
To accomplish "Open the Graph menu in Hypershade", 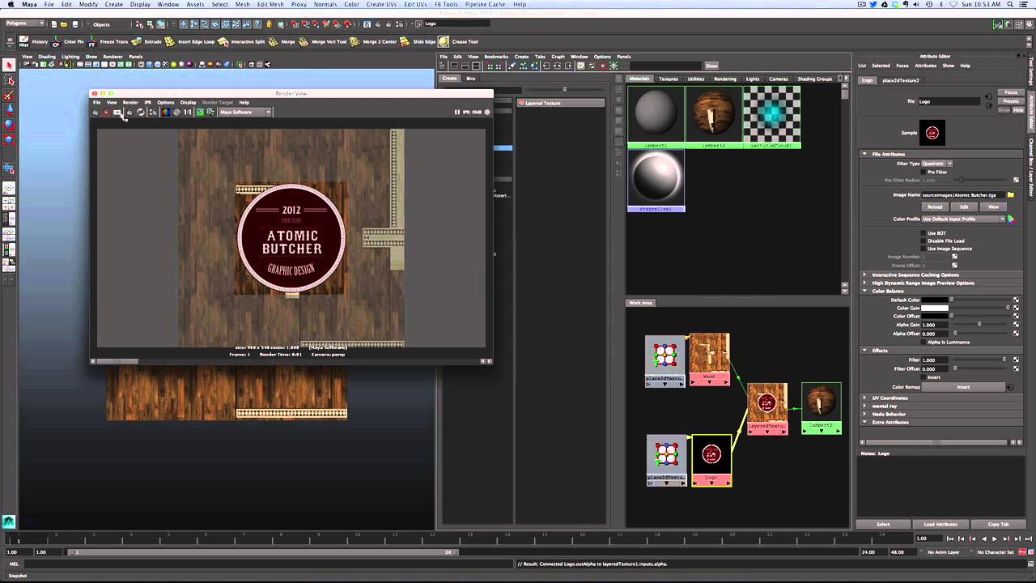I will 558,57.
